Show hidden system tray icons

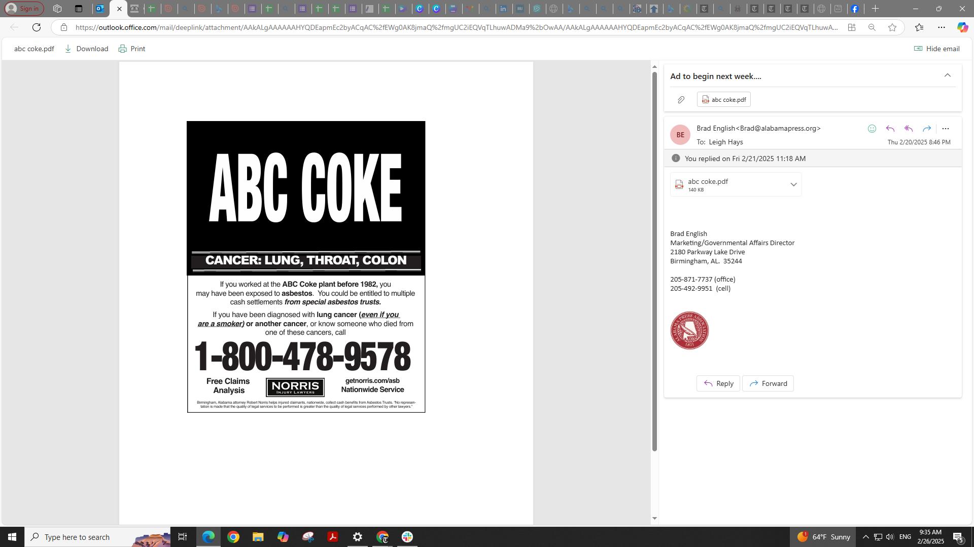tap(865, 537)
